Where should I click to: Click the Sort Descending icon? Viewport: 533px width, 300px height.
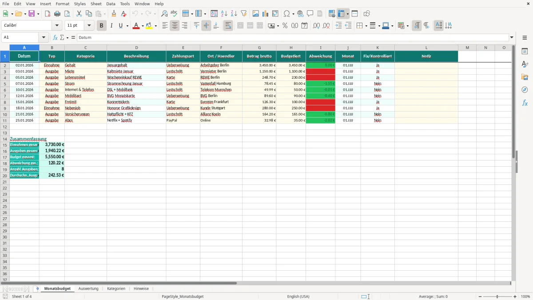(234, 14)
